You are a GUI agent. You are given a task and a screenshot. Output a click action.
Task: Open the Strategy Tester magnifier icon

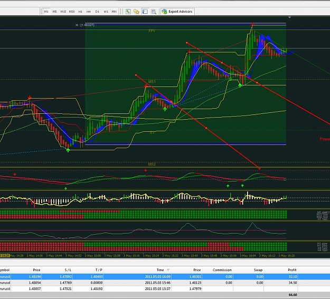154,12
